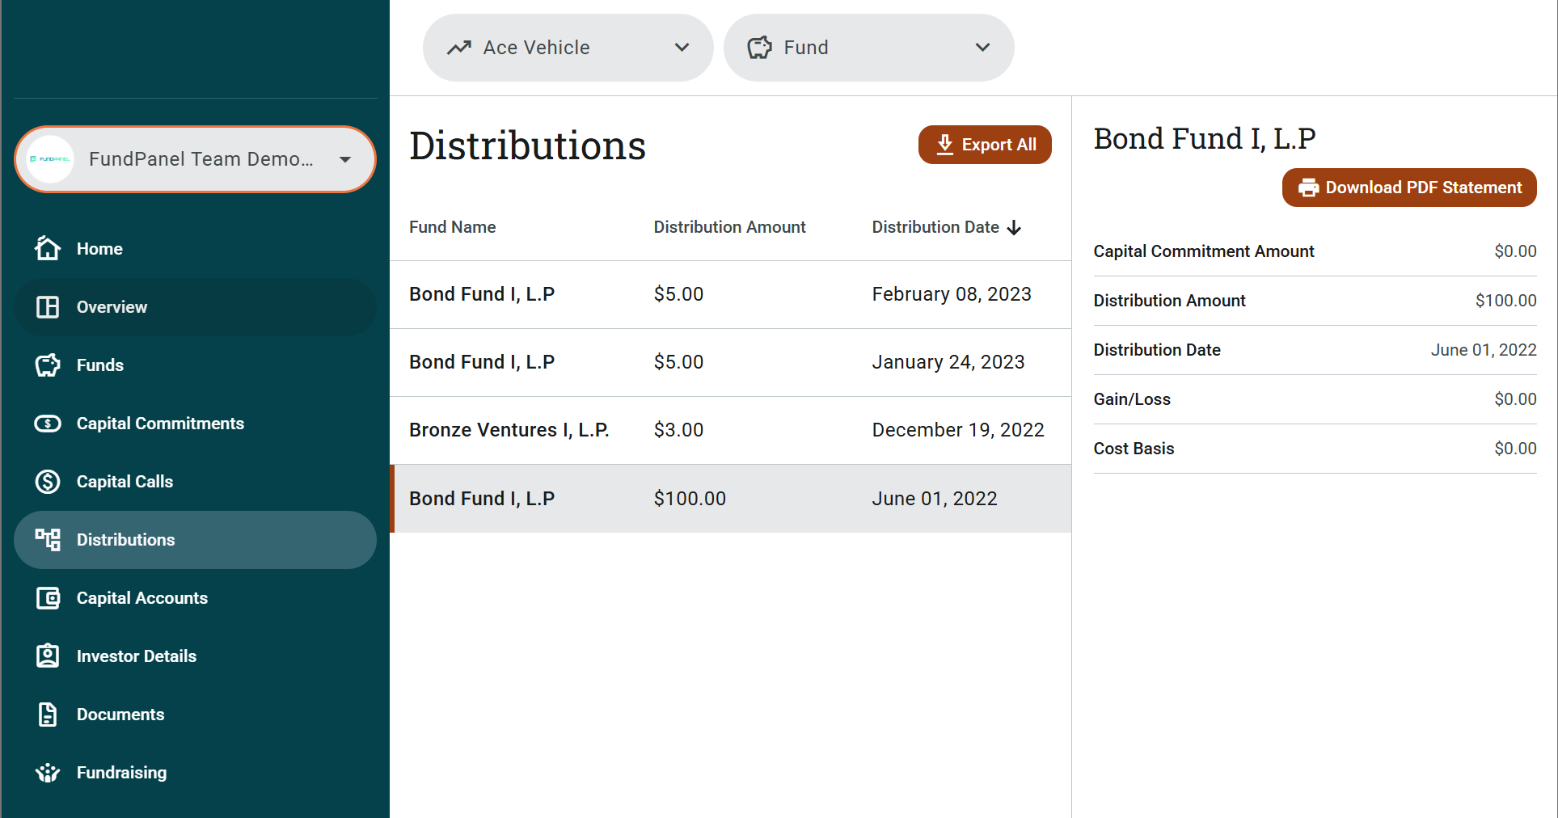
Task: Click the sort arrow next to Distribution Date
Action: click(x=1014, y=228)
